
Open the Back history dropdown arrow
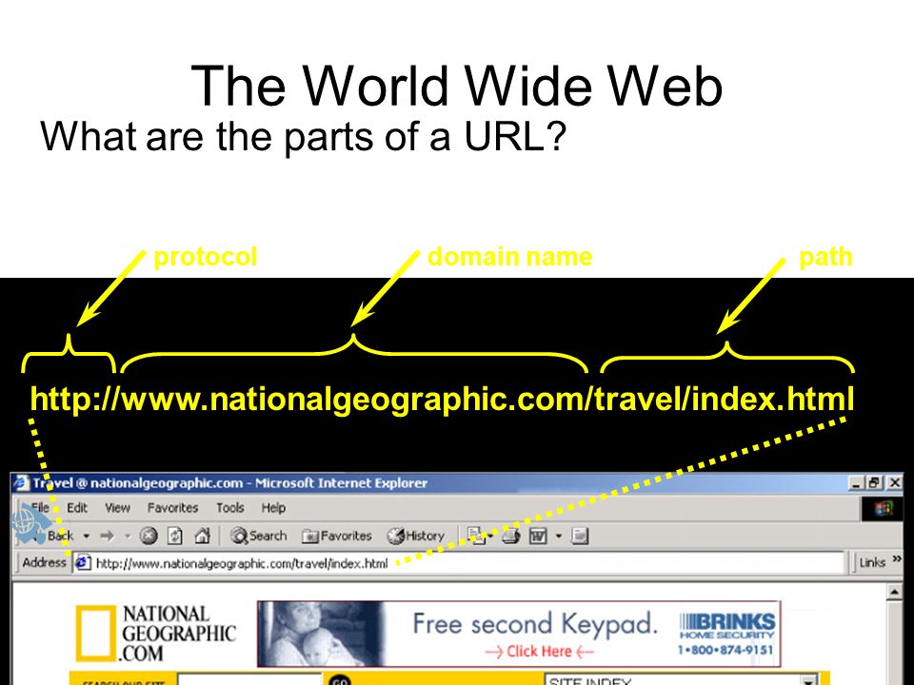point(87,536)
